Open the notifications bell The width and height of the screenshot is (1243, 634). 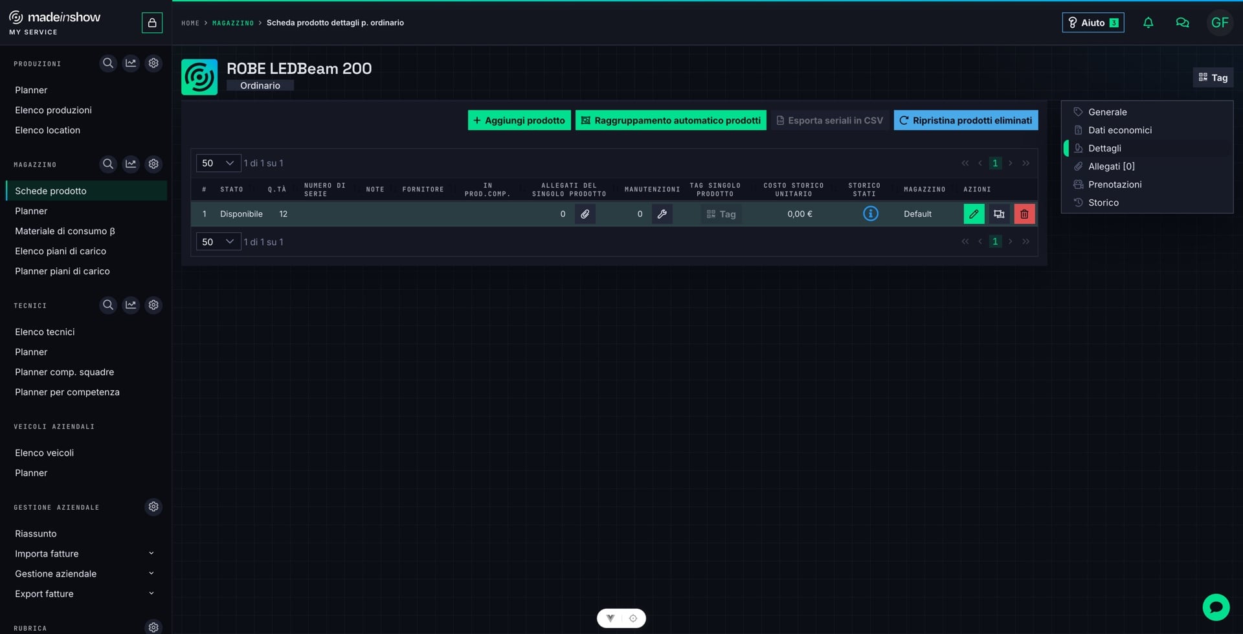[1148, 23]
